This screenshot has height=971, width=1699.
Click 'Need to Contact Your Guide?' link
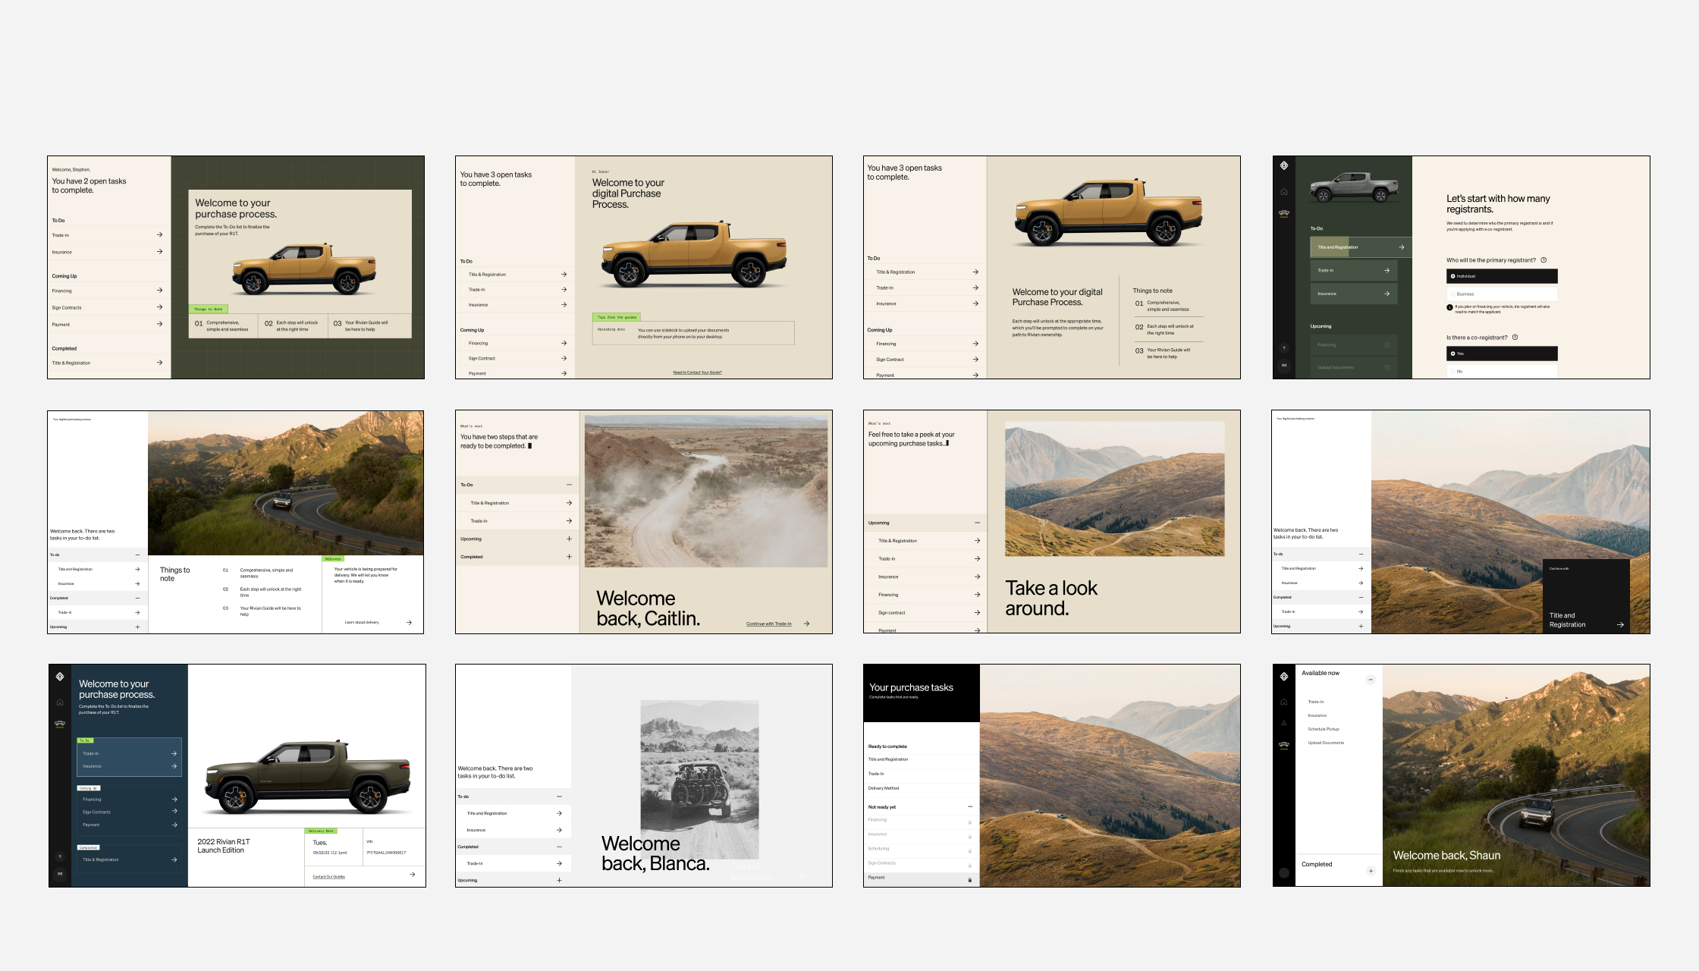click(697, 372)
